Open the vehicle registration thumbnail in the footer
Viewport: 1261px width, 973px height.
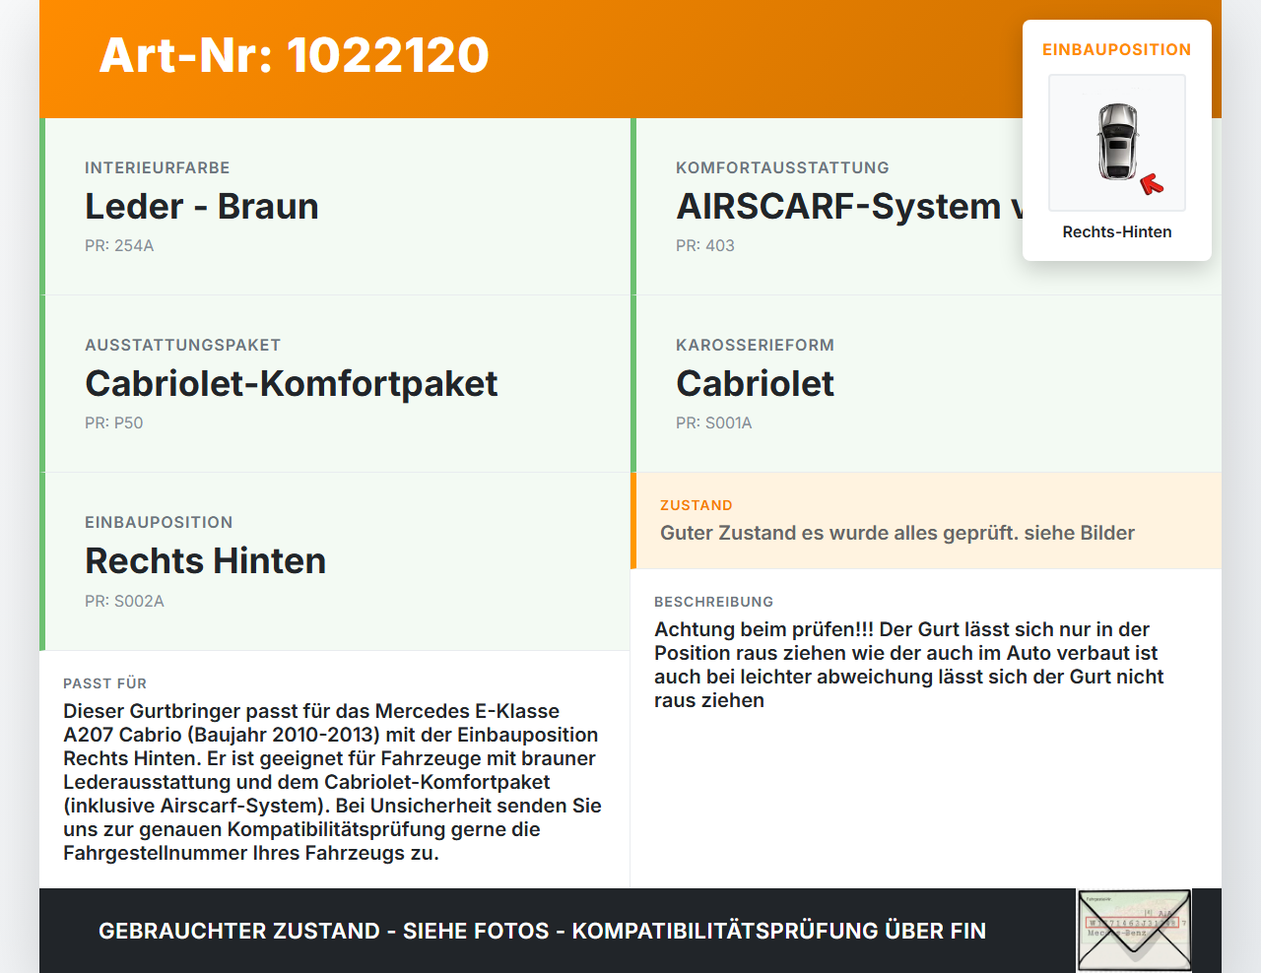pos(1134,931)
